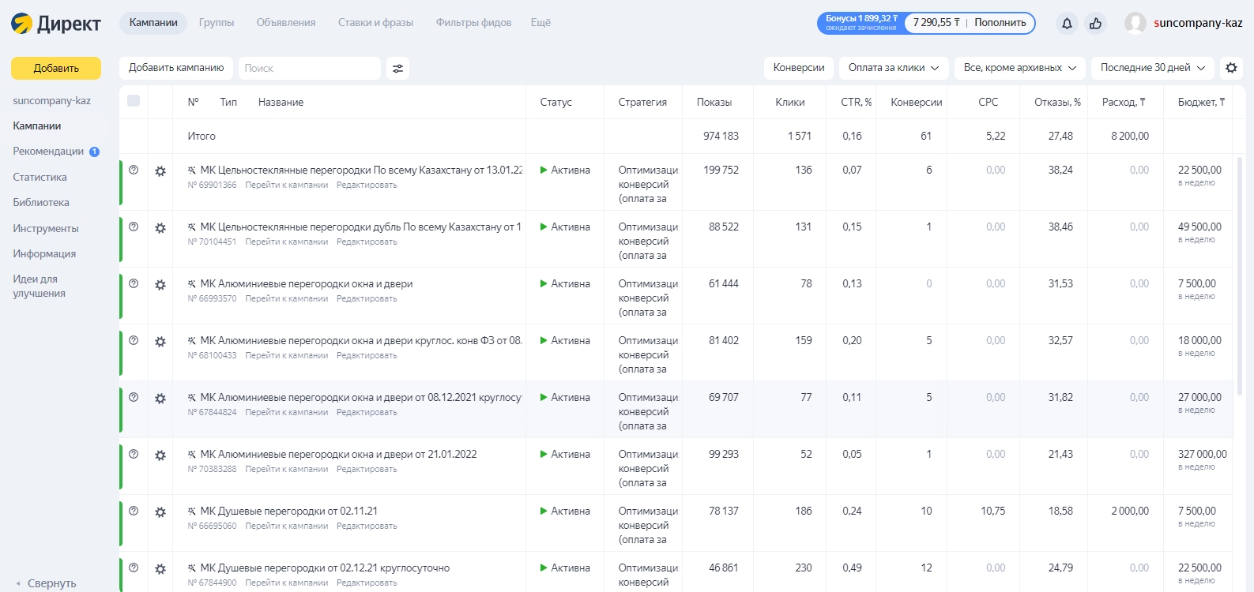Viewport: 1254px width, 592px height.
Task: Open the Все, кроме архивных filter dropdown
Action: tap(1019, 68)
